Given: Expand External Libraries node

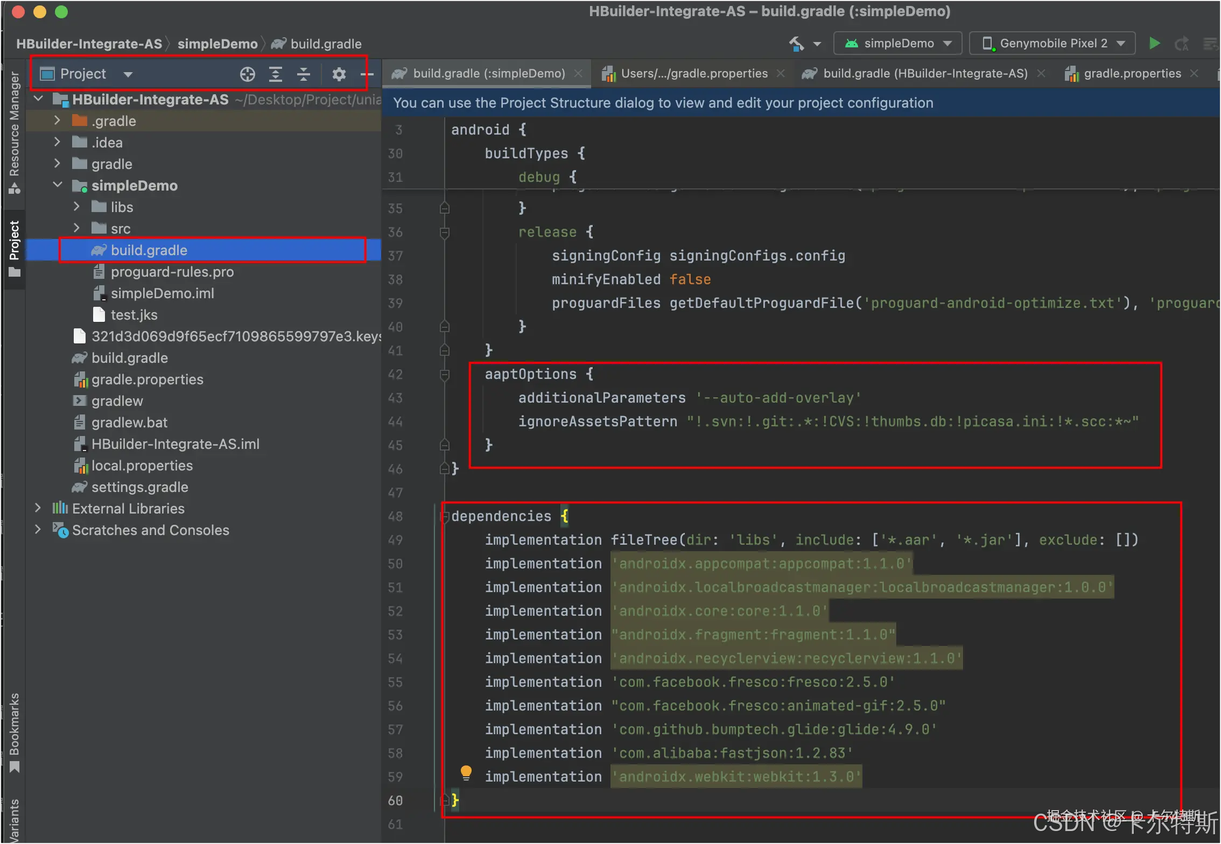Looking at the screenshot, I should point(38,508).
